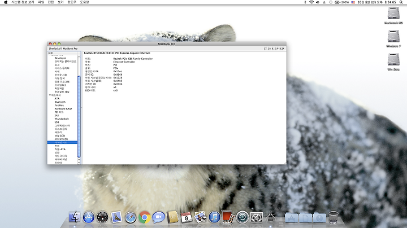Select the third desktop drive icon
407x228 pixels.
coord(393,60)
